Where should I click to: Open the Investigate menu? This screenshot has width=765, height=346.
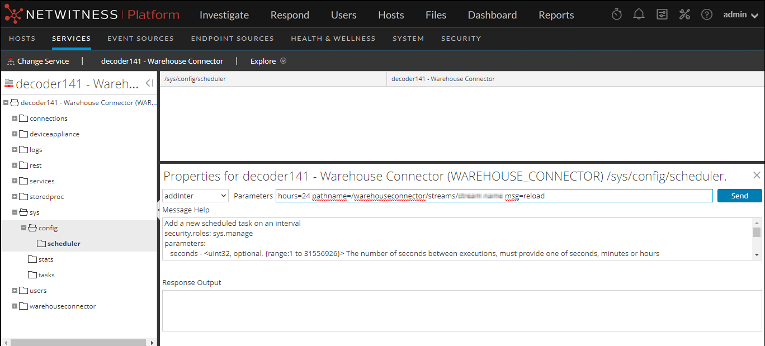tap(224, 15)
